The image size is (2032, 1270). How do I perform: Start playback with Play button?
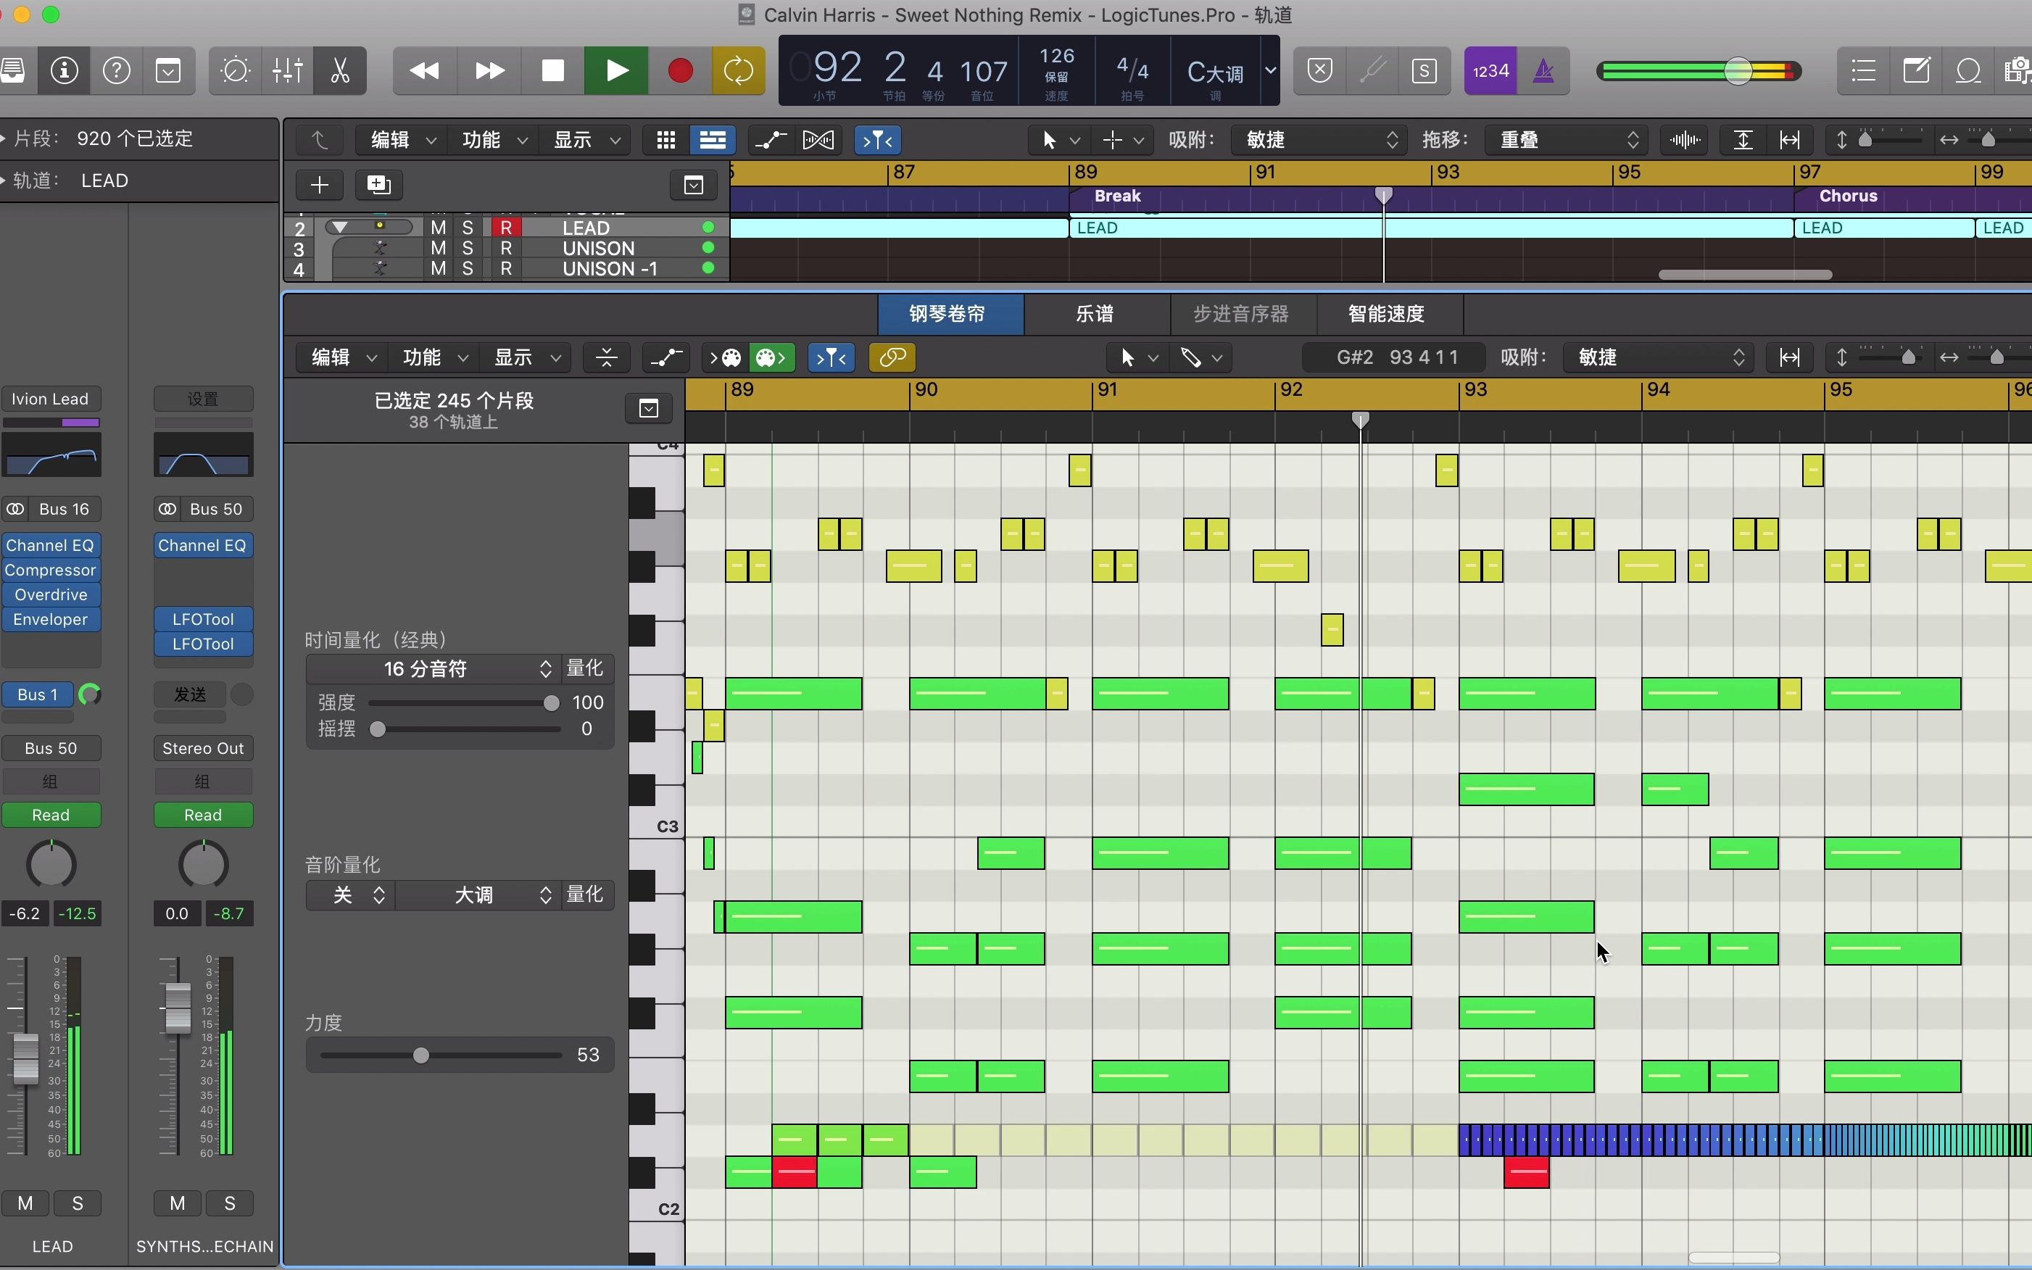(x=617, y=70)
